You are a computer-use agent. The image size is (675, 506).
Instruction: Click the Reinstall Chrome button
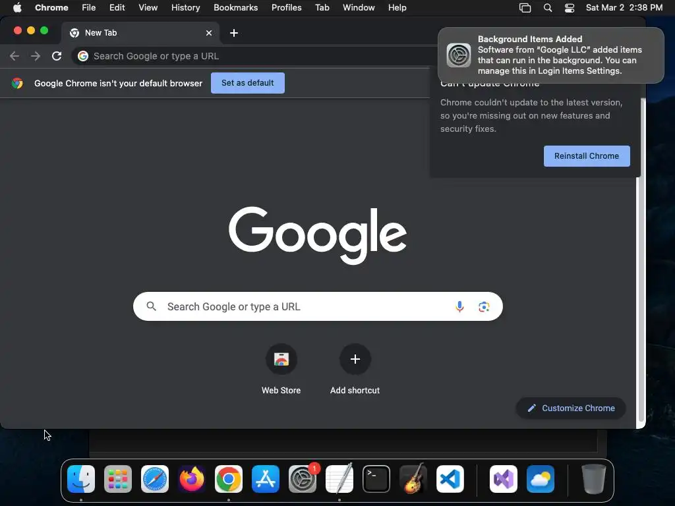pyautogui.click(x=587, y=156)
